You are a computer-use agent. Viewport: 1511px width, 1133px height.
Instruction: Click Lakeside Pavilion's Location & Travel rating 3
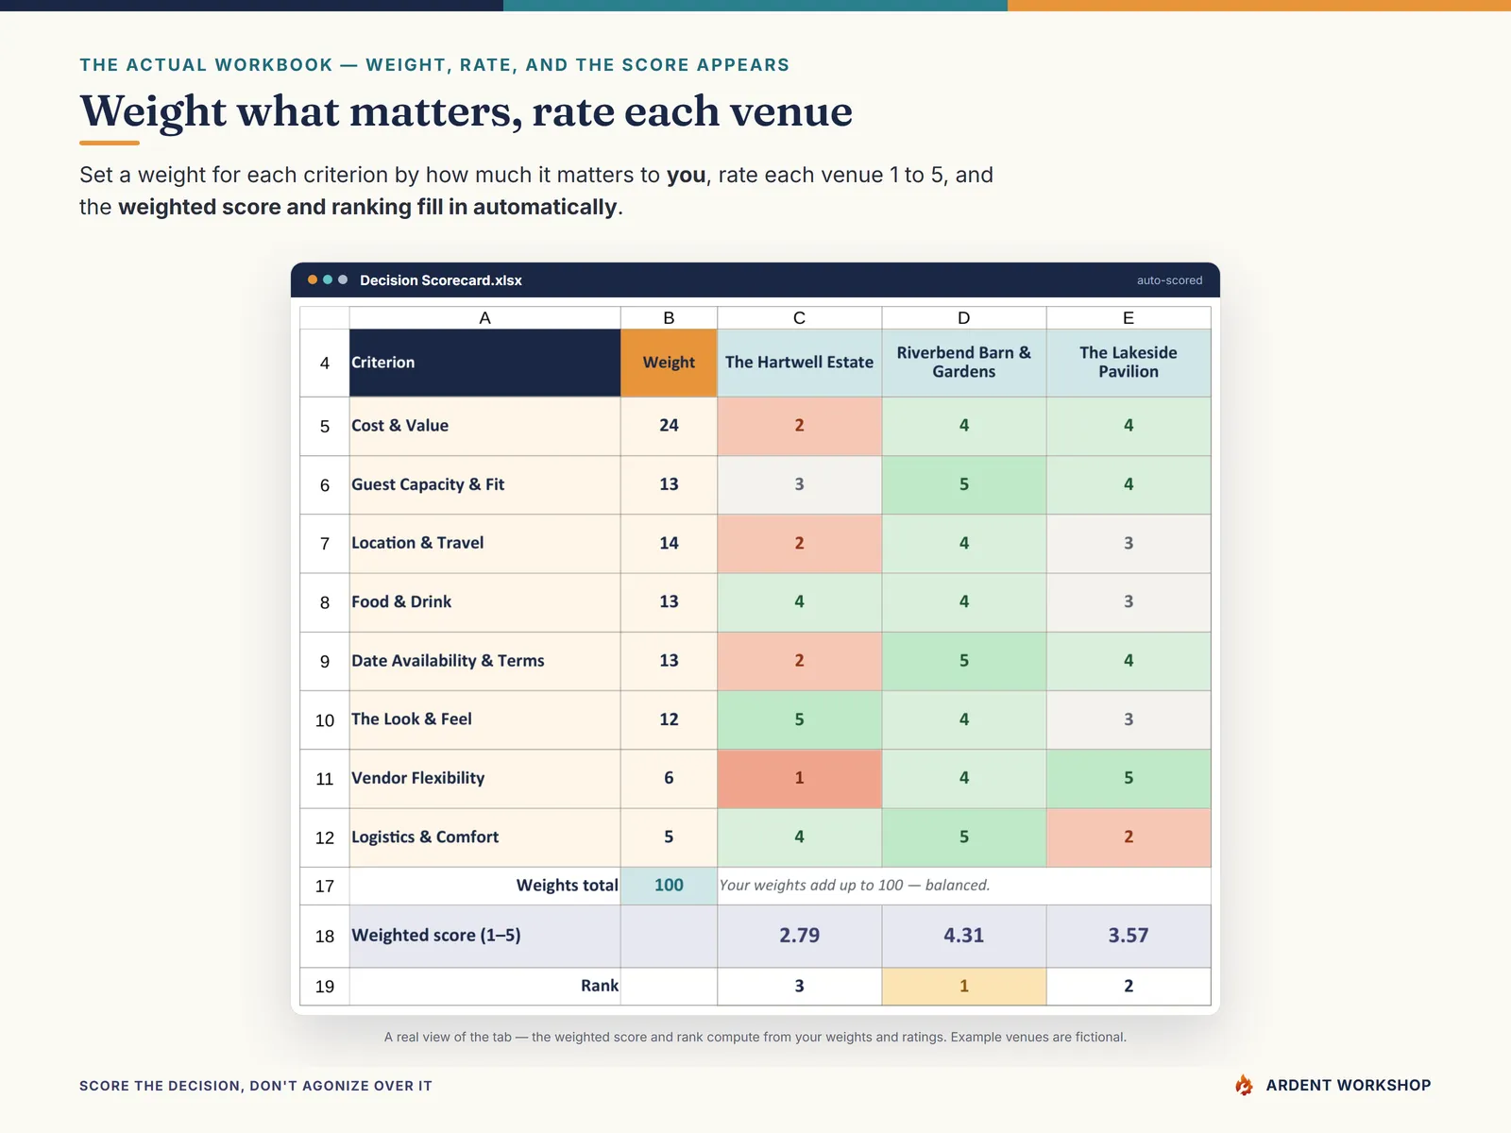[x=1129, y=543]
